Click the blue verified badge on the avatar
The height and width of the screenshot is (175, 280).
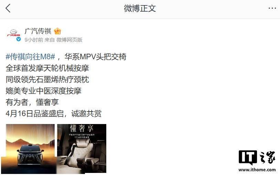tap(19, 39)
